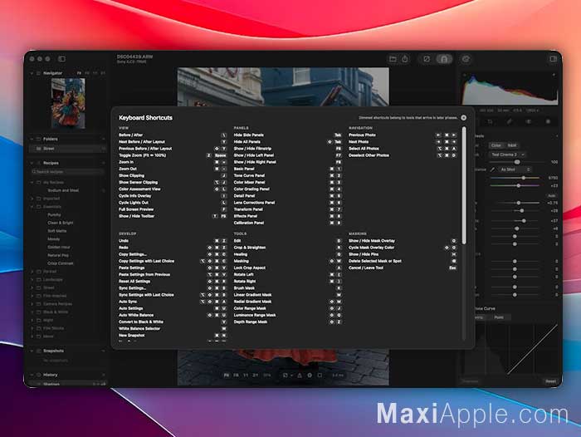Open the As Shot white balance dropdown
This screenshot has height=437, width=581.
[x=515, y=169]
